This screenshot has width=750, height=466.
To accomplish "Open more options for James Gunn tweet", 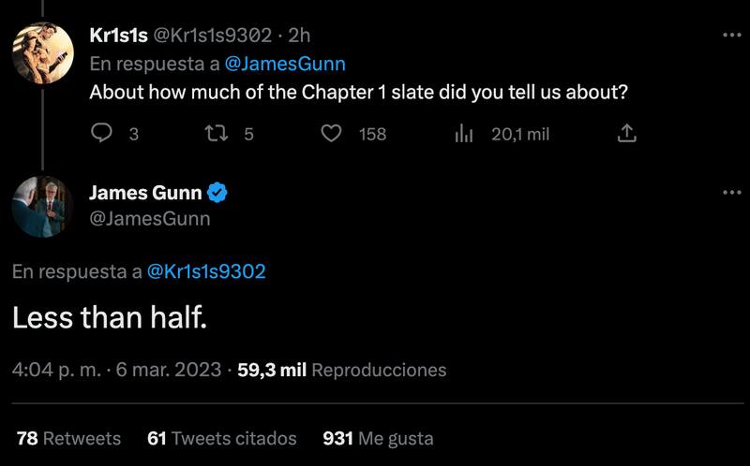I will [x=732, y=193].
